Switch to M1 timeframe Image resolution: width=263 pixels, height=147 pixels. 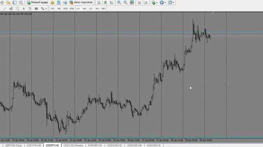coord(53,9)
